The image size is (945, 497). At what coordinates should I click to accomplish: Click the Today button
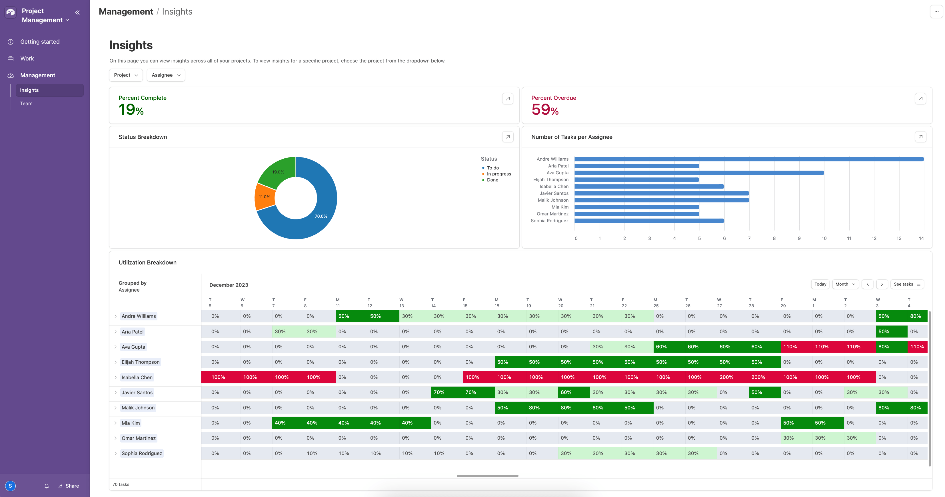click(x=820, y=284)
